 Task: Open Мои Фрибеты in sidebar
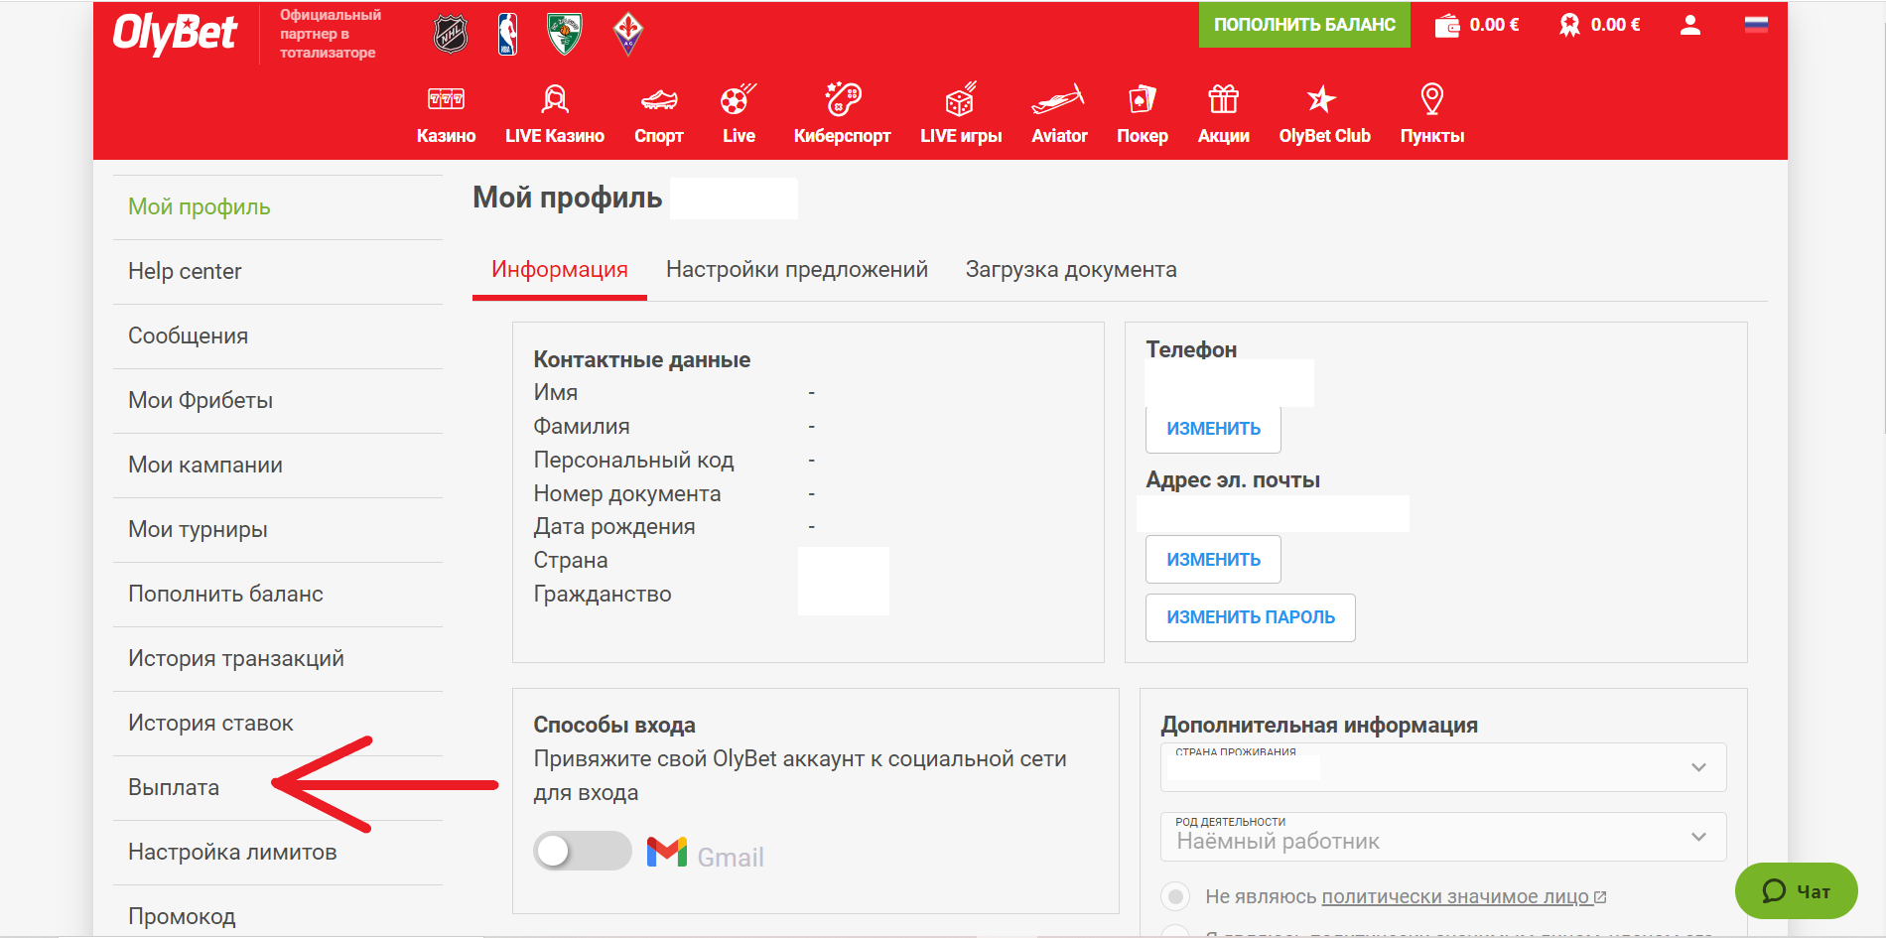click(x=278, y=401)
